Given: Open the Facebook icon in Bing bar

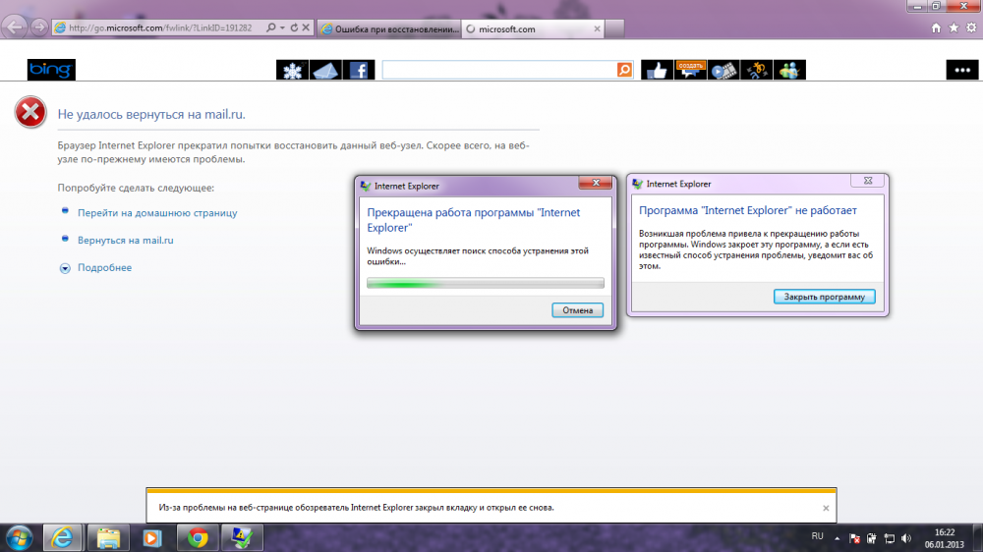Looking at the screenshot, I should (x=359, y=70).
